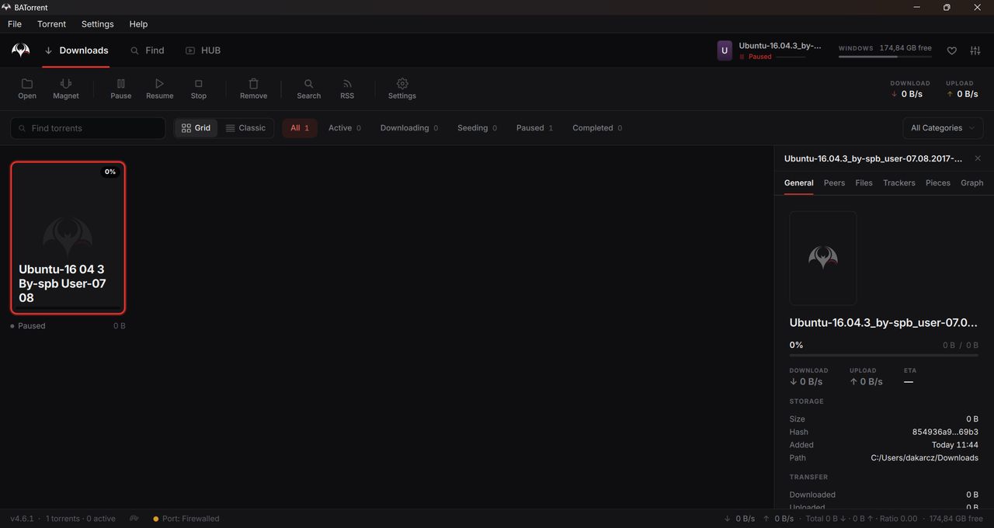Screen dimensions: 994x528
Task: Filter by All torrents
Action: pos(300,128)
